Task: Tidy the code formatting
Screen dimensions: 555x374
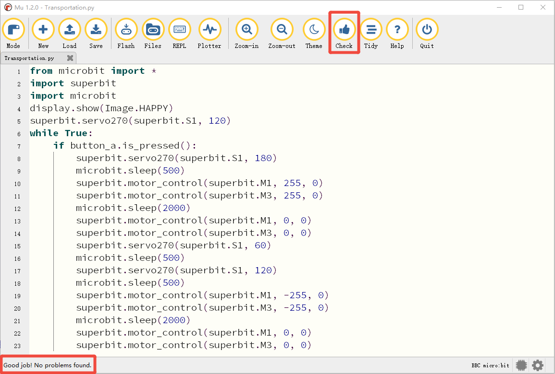Action: (x=371, y=34)
